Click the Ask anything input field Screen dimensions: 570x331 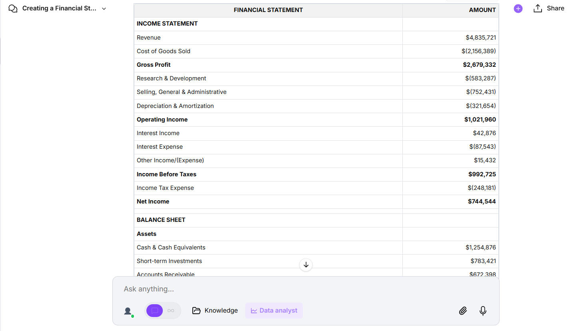(x=280, y=289)
